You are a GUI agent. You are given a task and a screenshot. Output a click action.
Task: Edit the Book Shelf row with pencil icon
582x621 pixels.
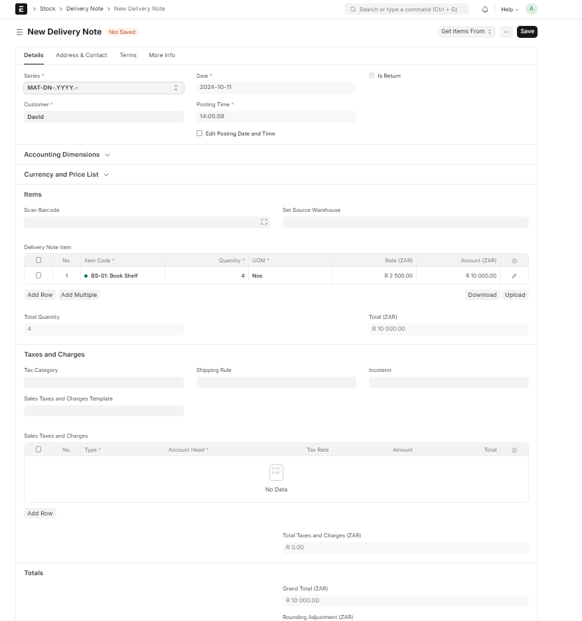514,276
